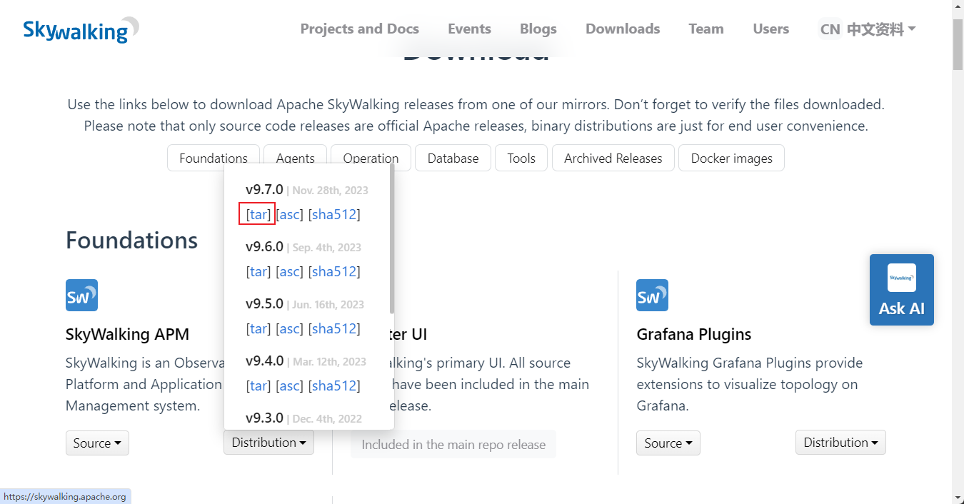Image resolution: width=964 pixels, height=504 pixels.
Task: Expand the Grafana Plugins Distribution dropdown
Action: [840, 443]
